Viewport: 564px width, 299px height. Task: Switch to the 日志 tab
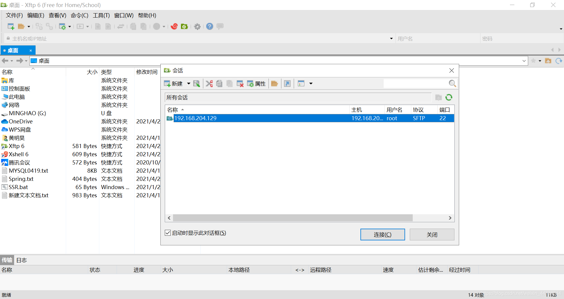pos(21,260)
